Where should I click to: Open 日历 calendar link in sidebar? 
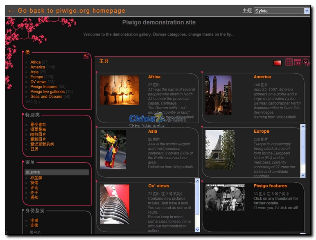pos(34,149)
